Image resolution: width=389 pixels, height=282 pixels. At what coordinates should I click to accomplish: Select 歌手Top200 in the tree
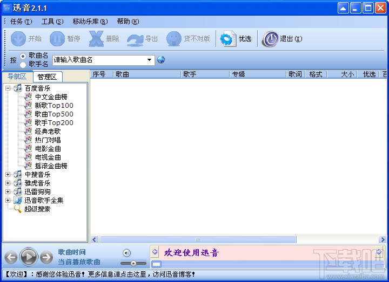54,122
